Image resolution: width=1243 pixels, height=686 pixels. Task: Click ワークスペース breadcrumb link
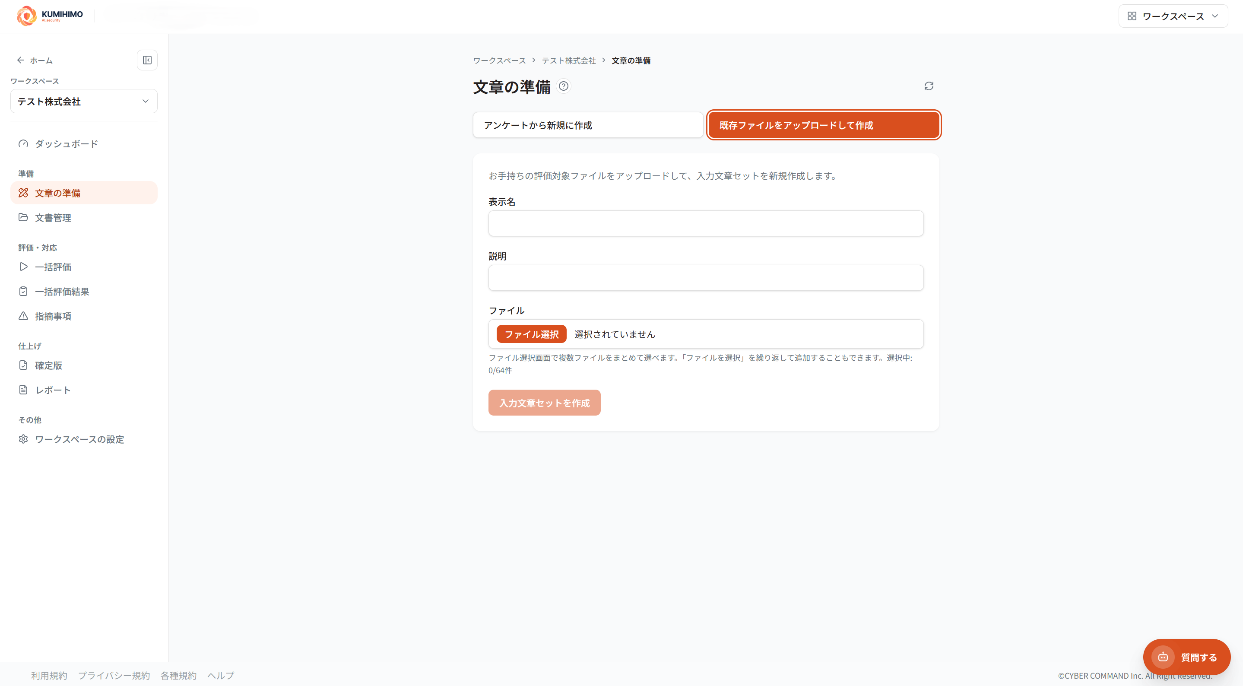(499, 61)
